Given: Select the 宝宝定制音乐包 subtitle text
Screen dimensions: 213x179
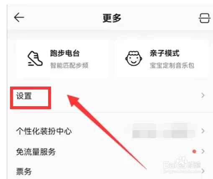Looking at the screenshot, I should (x=172, y=65).
